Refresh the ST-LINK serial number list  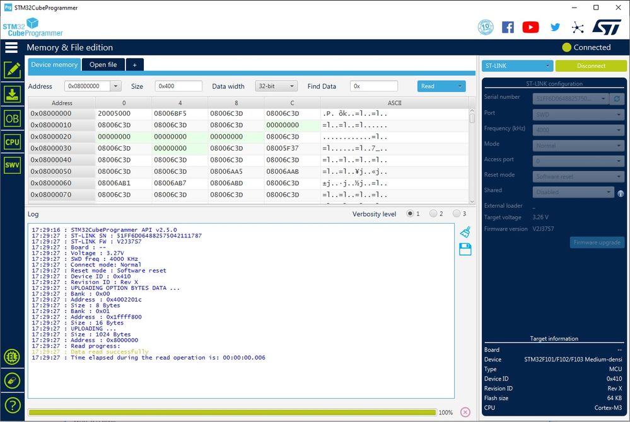617,99
